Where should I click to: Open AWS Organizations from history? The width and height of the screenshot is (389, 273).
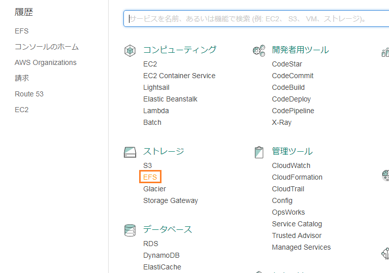coord(46,62)
